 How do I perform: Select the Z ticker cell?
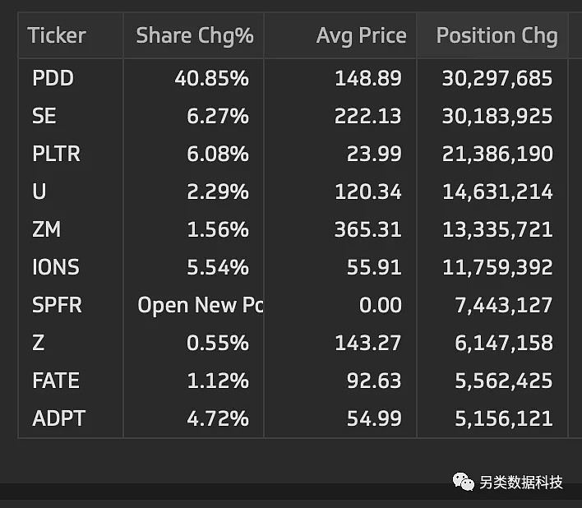click(39, 343)
